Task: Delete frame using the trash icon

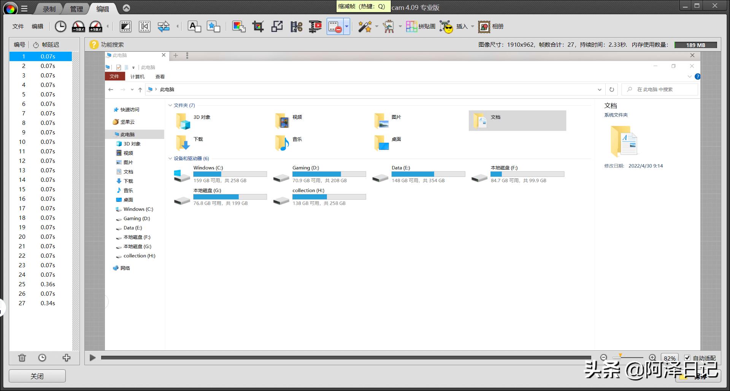Action: click(x=22, y=358)
